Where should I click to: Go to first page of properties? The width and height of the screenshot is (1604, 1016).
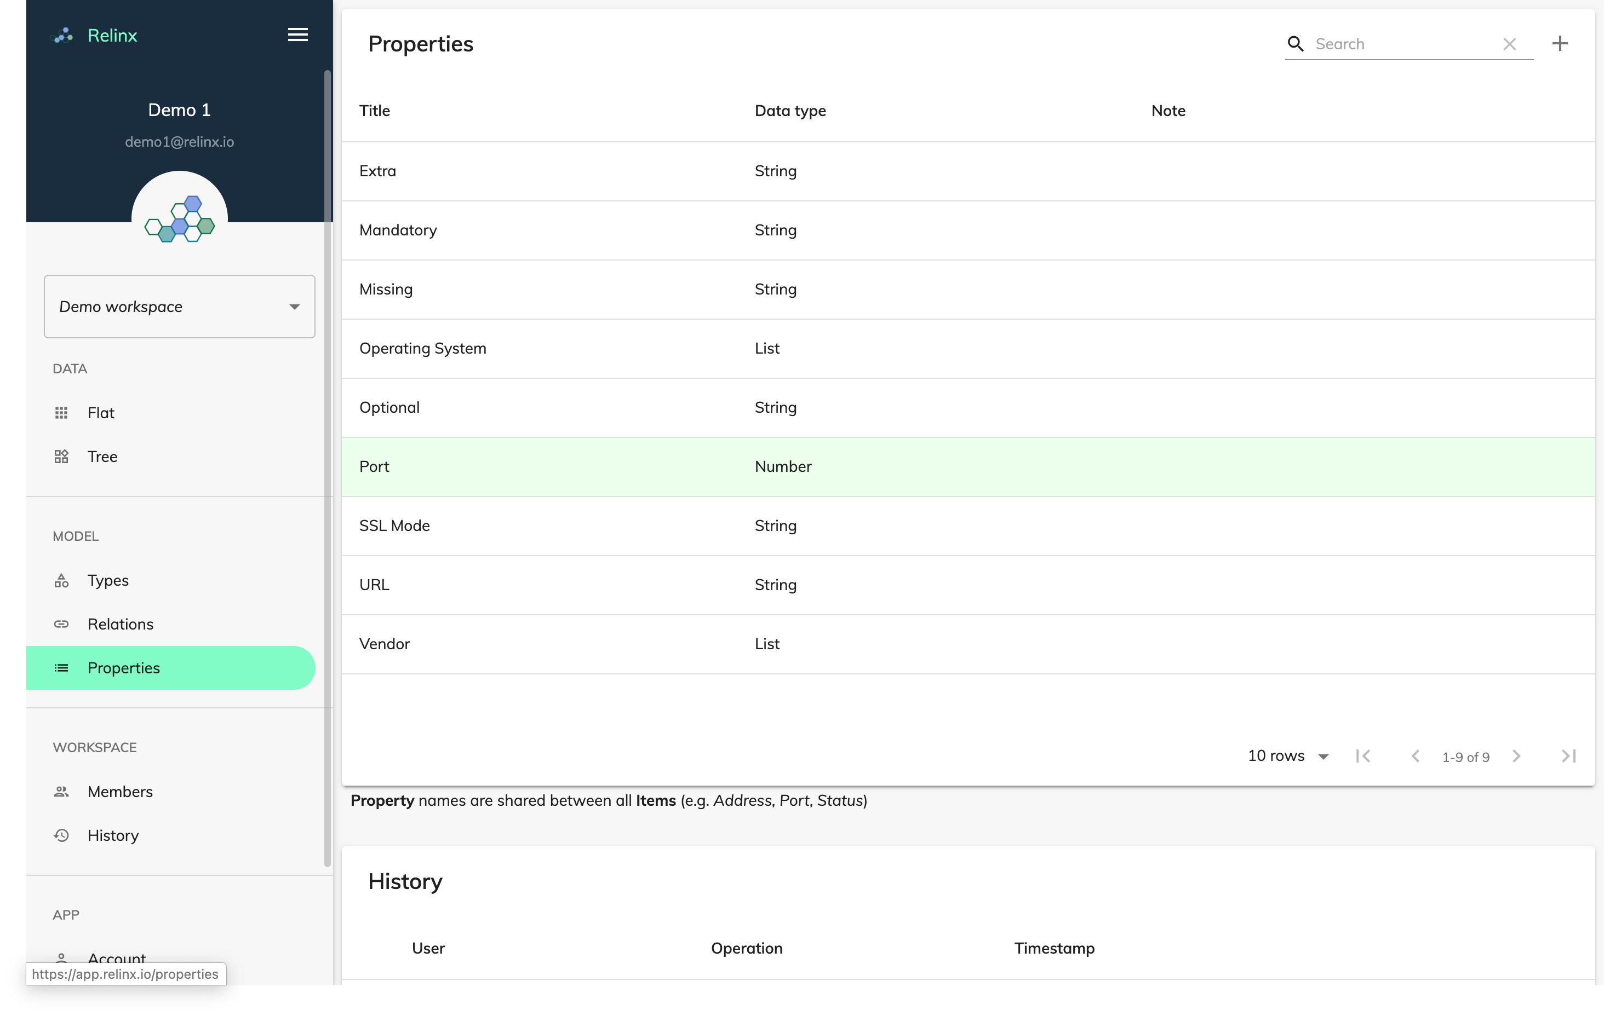pyautogui.click(x=1363, y=757)
